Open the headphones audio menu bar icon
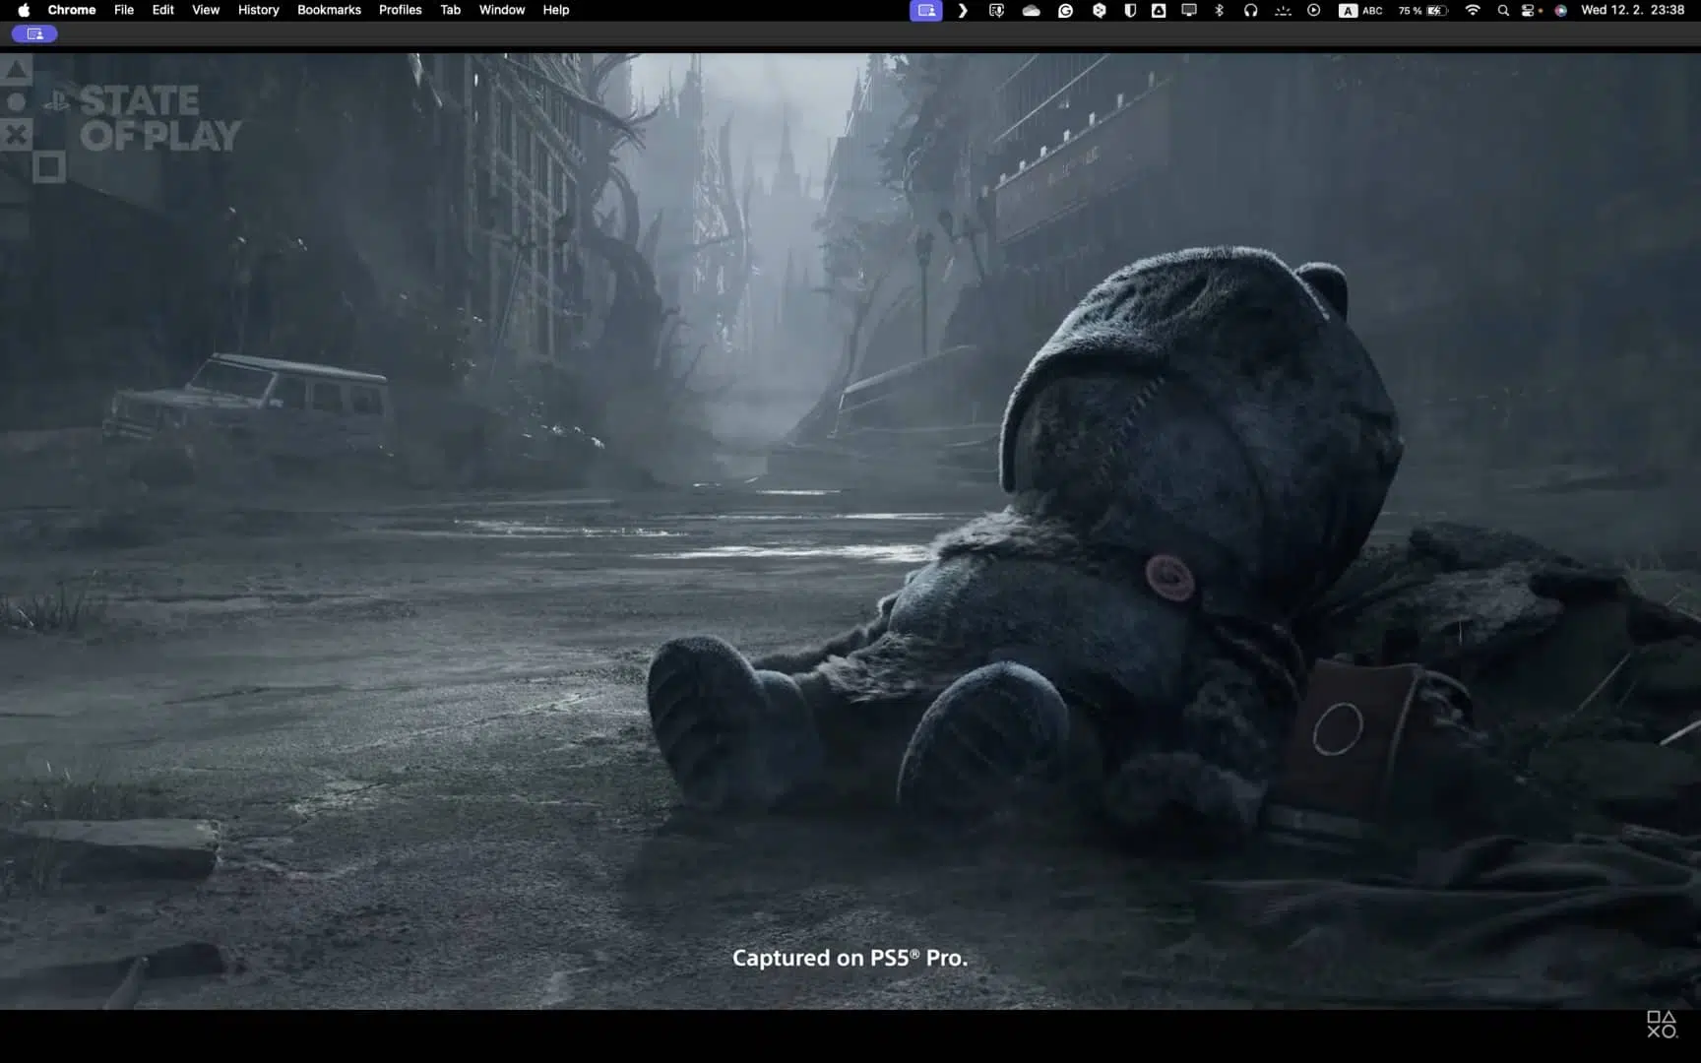The width and height of the screenshot is (1701, 1063). click(1250, 10)
